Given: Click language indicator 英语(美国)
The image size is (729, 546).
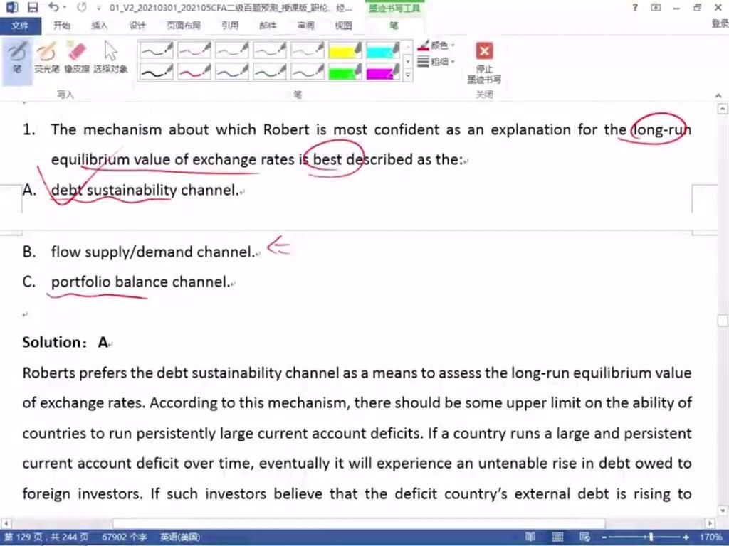Looking at the screenshot, I should 180,537.
